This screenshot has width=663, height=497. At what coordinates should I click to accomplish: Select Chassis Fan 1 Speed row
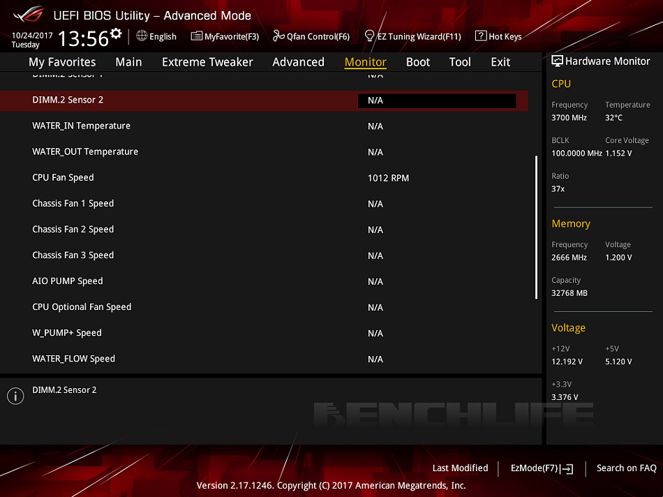click(x=264, y=203)
